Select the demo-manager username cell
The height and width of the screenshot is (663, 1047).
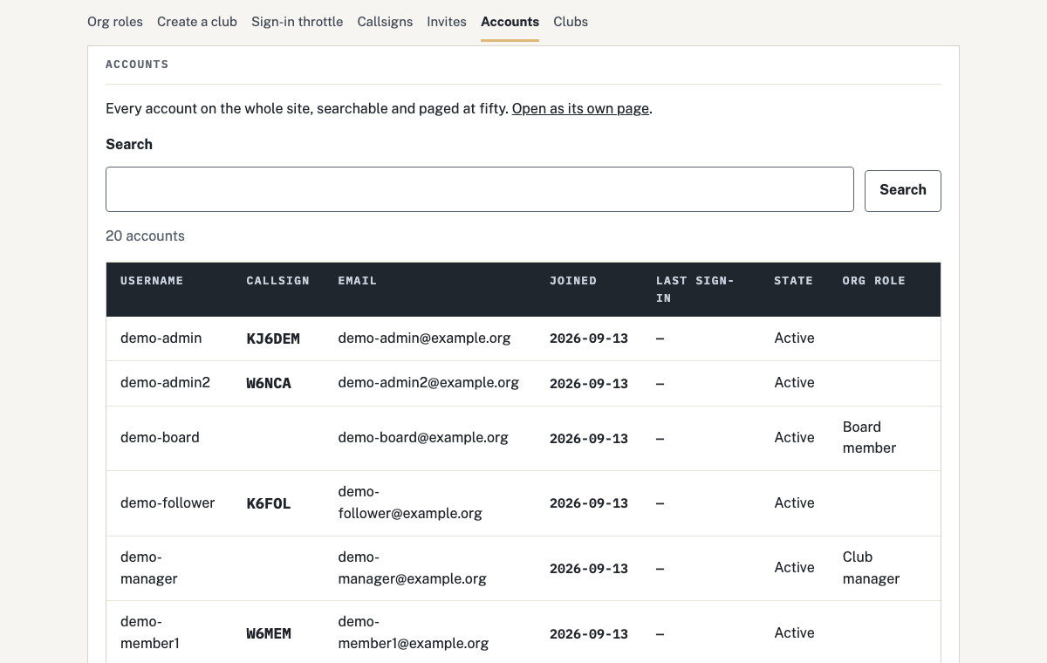click(149, 568)
